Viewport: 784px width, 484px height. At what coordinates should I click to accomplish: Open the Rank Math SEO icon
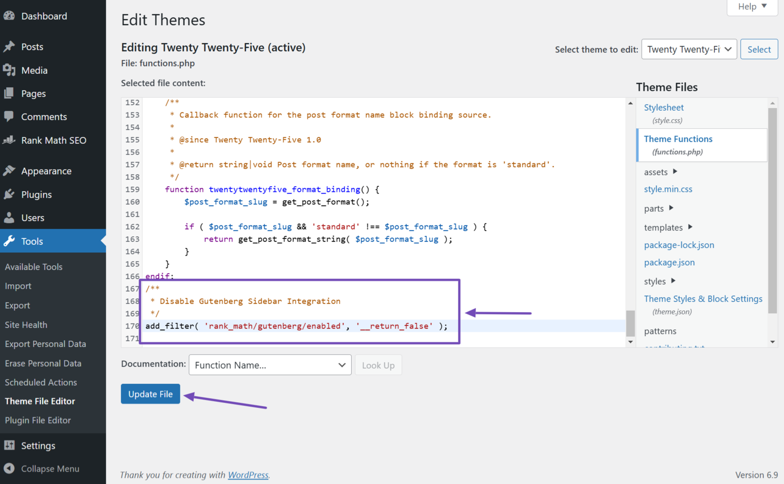[10, 140]
